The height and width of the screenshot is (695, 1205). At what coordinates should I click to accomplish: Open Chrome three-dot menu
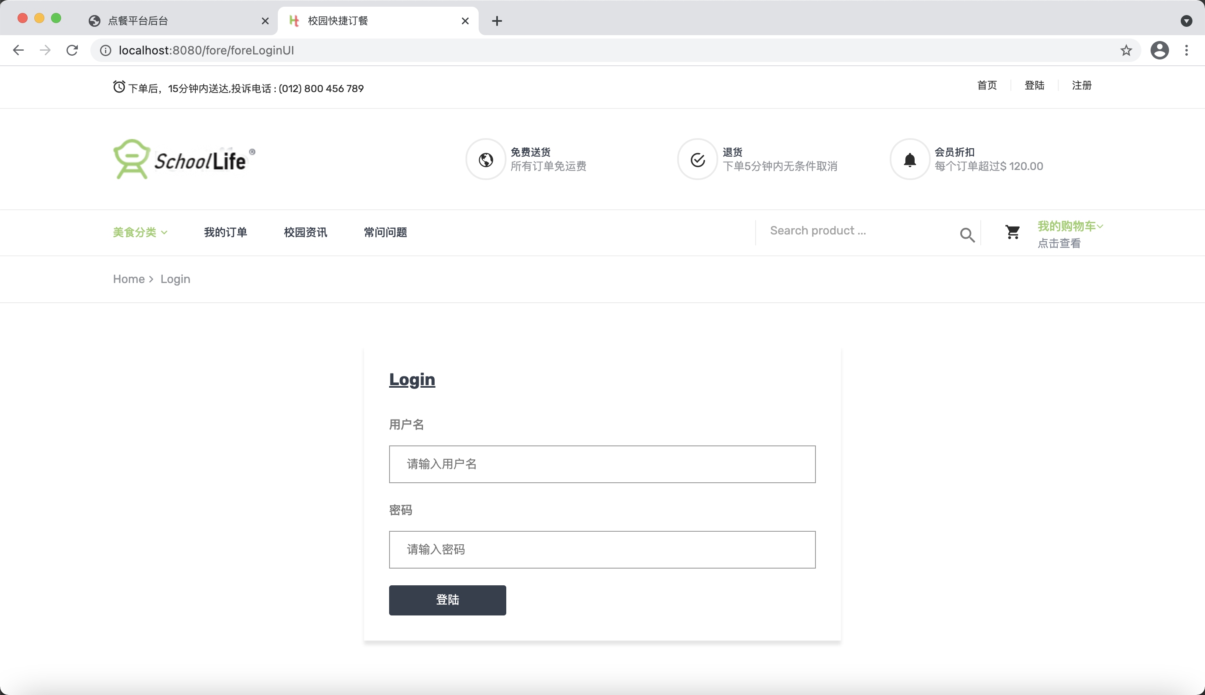1186,50
